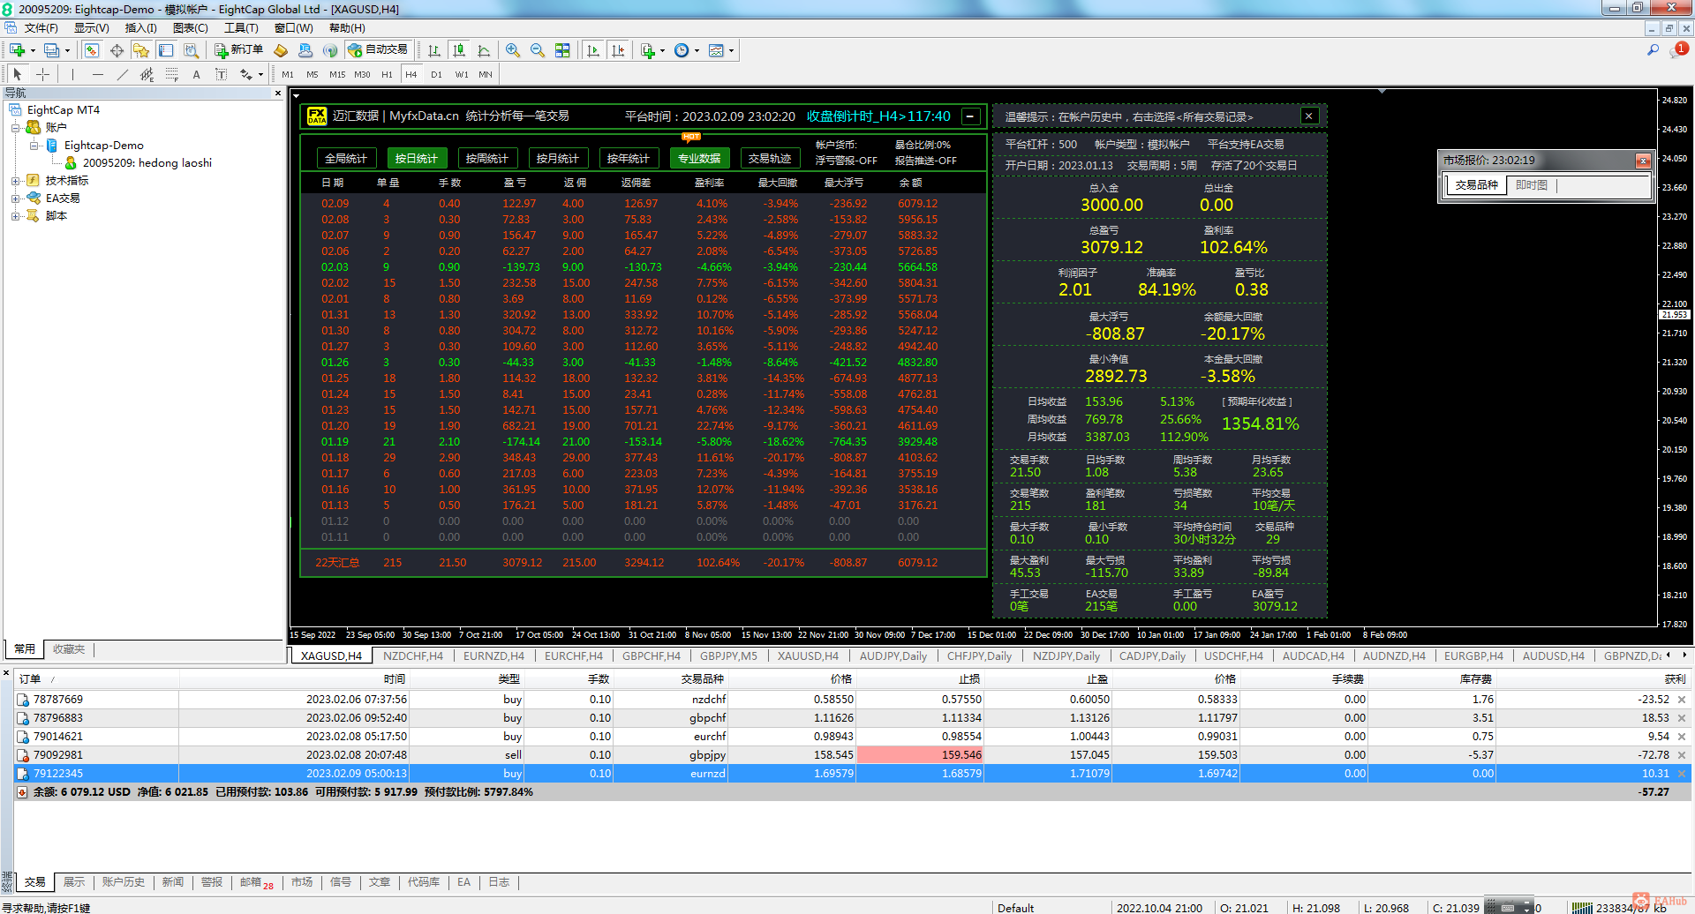Open the indicators list dropdown arrow
The height and width of the screenshot is (914, 1695).
click(x=662, y=51)
